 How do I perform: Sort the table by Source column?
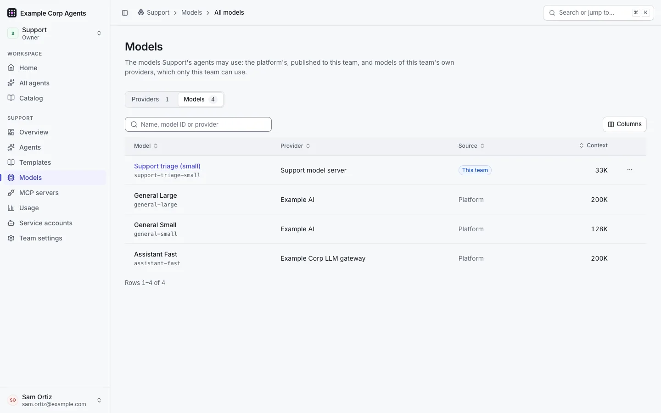pos(471,146)
